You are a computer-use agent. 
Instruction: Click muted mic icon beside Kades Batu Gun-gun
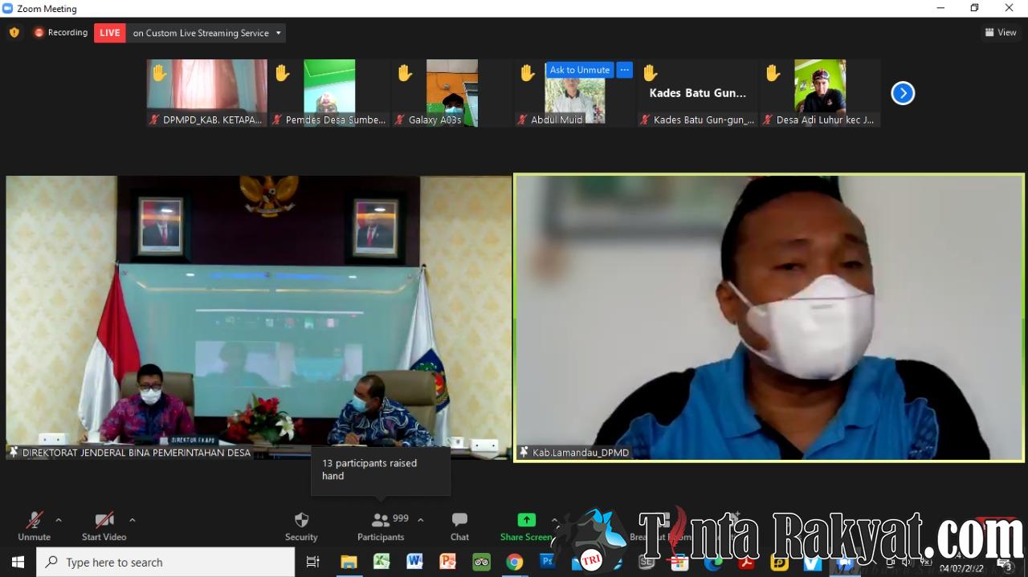(x=645, y=120)
